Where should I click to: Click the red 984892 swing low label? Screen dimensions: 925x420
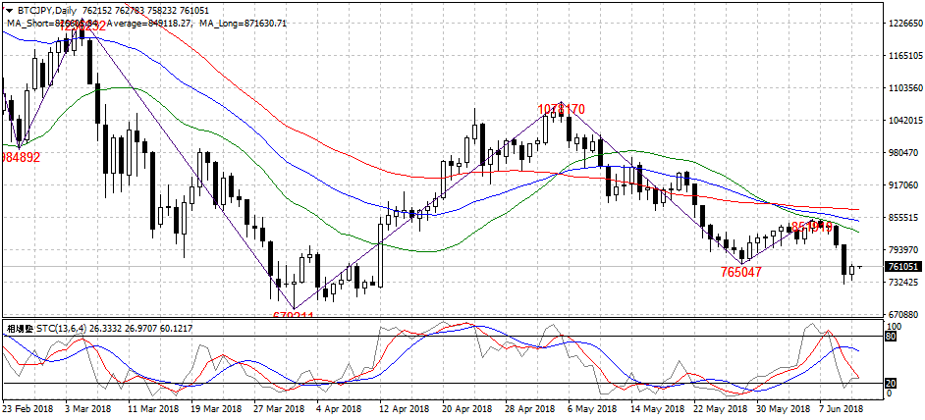(x=20, y=157)
